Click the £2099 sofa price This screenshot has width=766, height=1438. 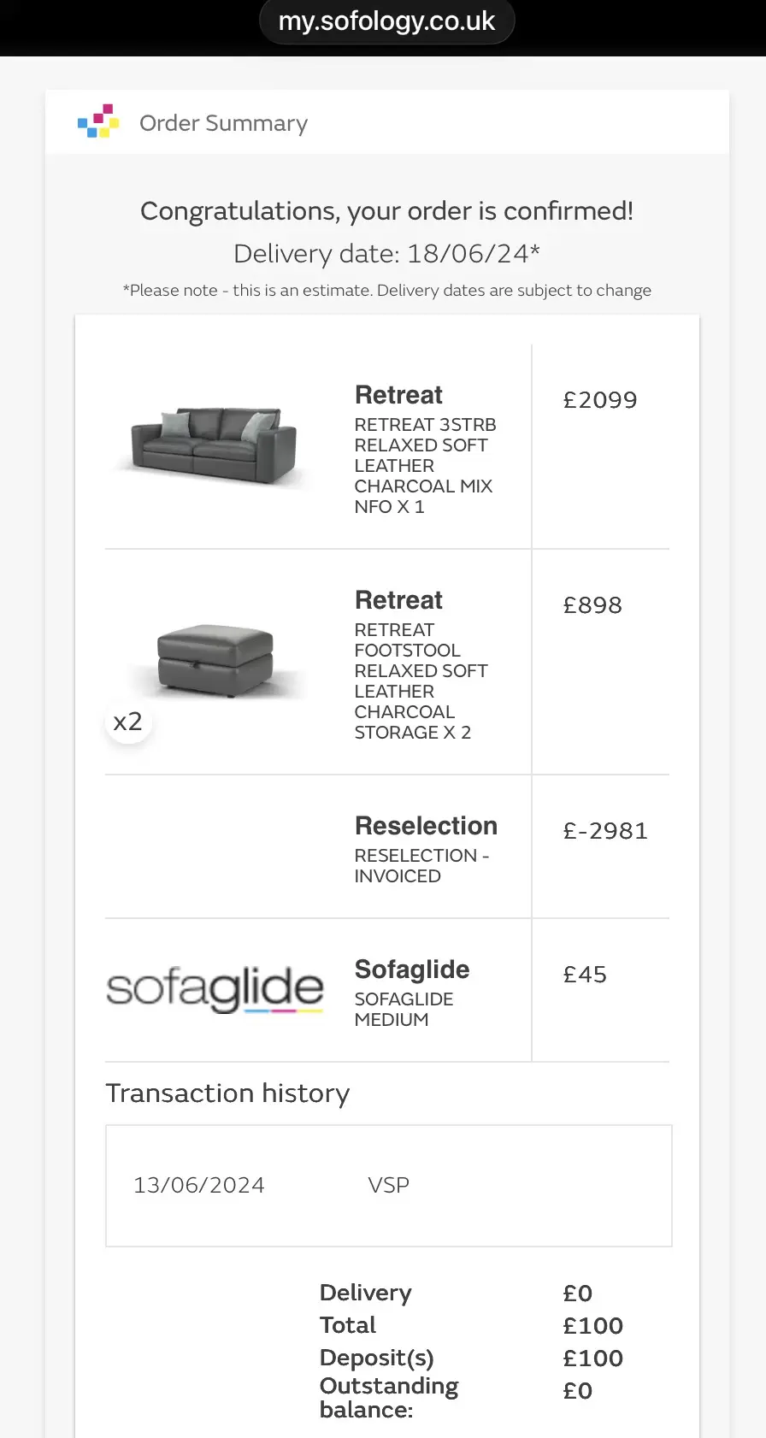(x=600, y=400)
